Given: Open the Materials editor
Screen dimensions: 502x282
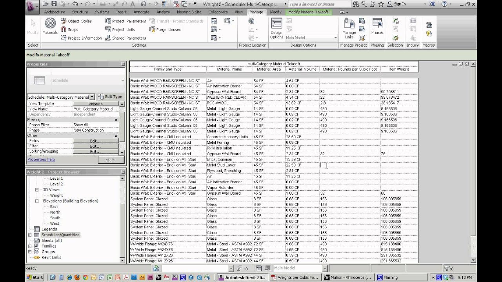Looking at the screenshot, I should [x=49, y=27].
